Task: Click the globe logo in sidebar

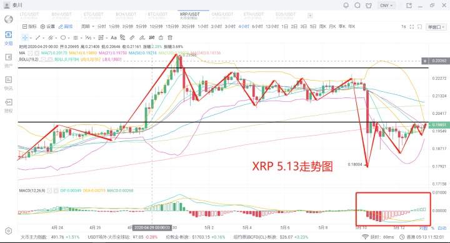Action: (x=9, y=19)
